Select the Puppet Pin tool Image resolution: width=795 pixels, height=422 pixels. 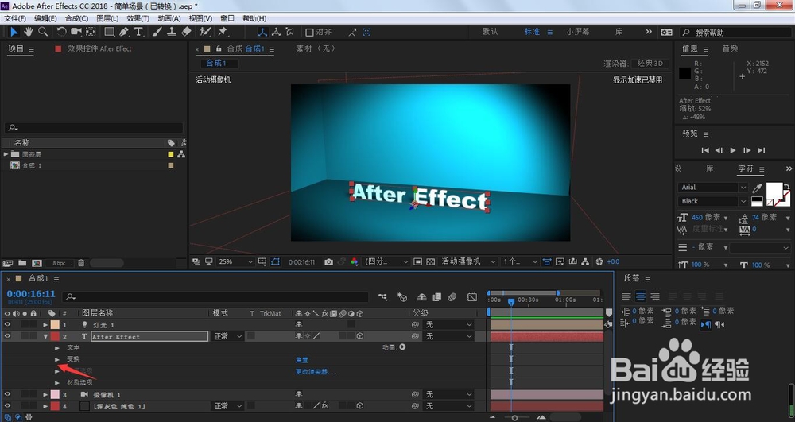[223, 32]
